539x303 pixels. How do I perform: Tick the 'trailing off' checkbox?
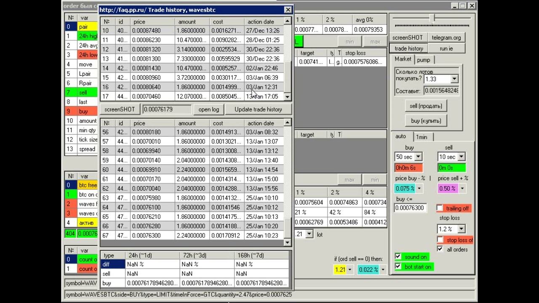click(440, 208)
